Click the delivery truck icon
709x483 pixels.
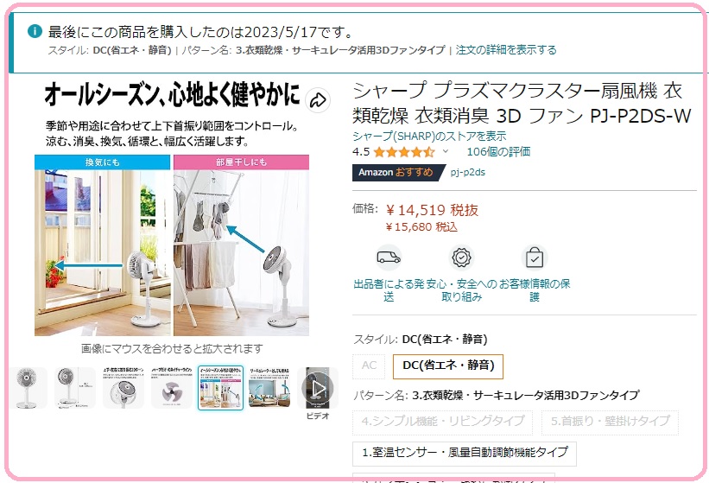tap(389, 257)
